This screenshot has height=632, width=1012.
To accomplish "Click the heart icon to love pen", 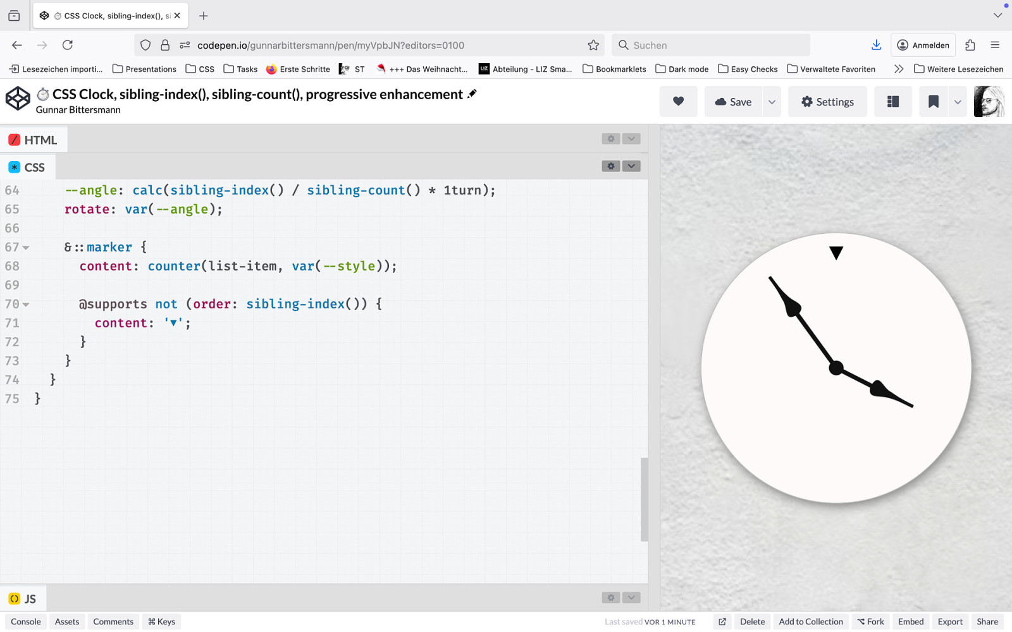I will point(678,102).
